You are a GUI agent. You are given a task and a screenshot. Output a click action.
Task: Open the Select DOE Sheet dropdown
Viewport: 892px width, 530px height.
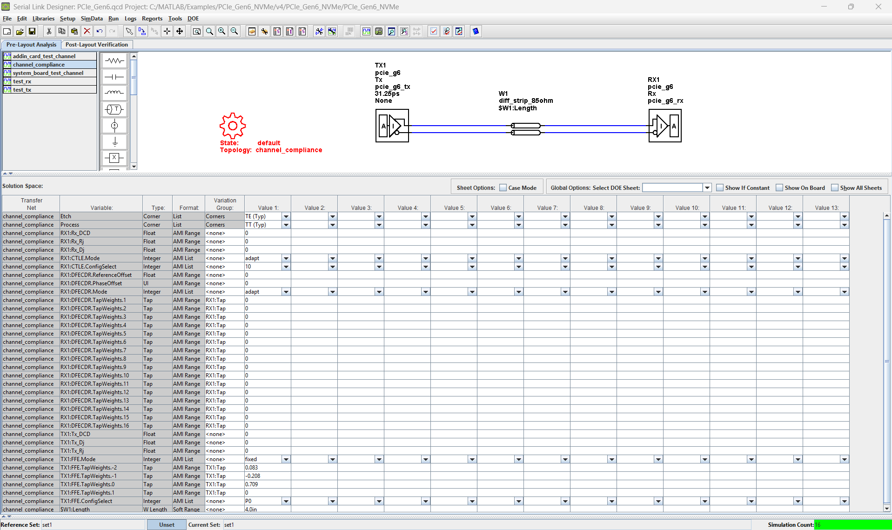[707, 188]
